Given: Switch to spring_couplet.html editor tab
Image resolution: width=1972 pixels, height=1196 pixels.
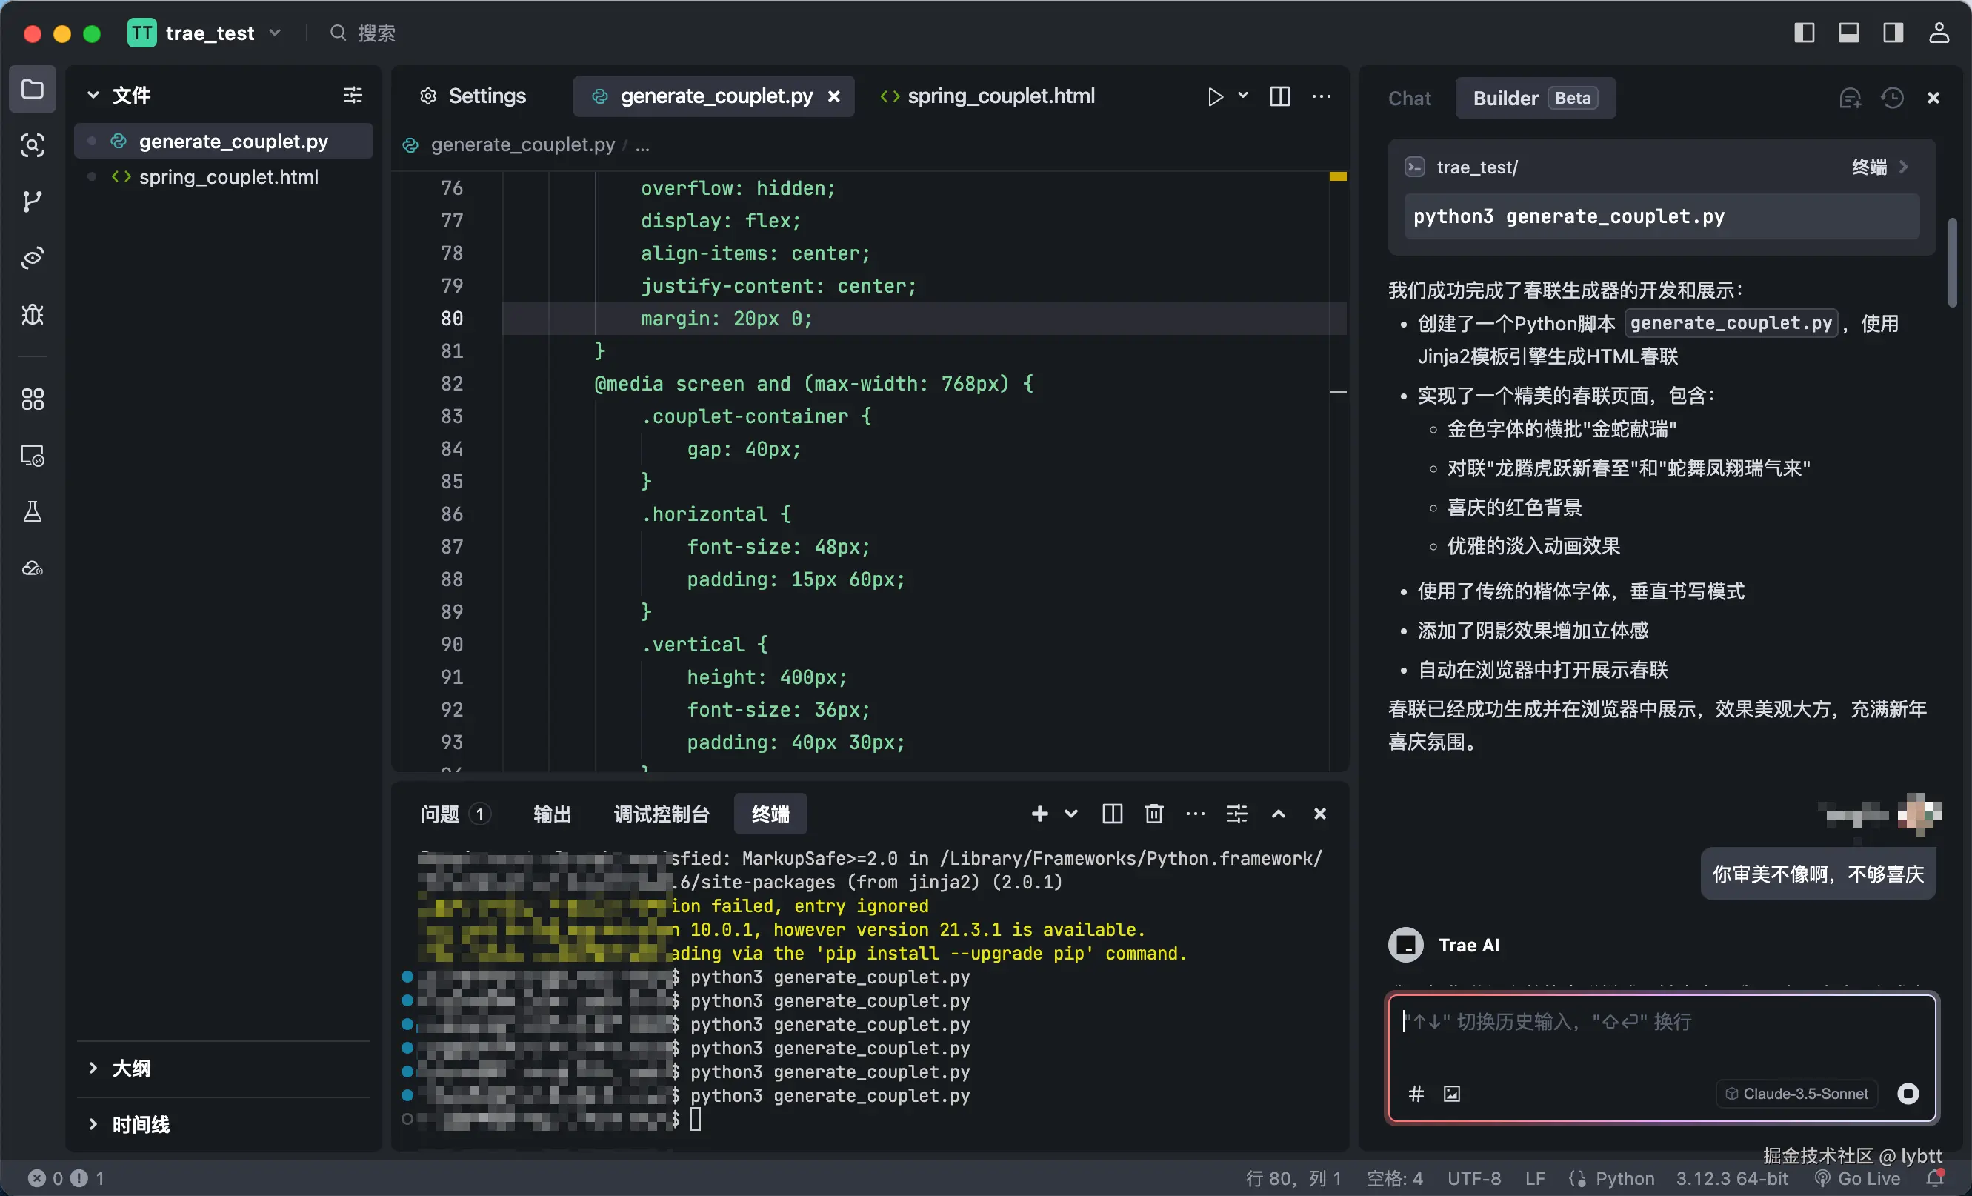Looking at the screenshot, I should pos(1000,96).
